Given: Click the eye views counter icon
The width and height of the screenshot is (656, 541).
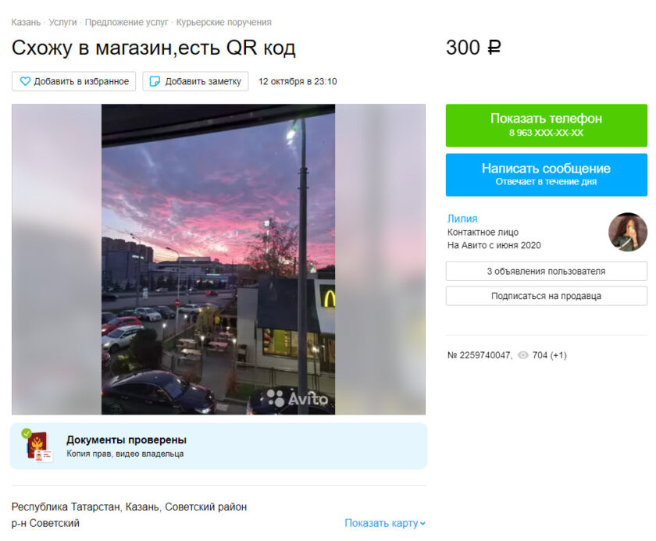Looking at the screenshot, I should pyautogui.click(x=523, y=355).
